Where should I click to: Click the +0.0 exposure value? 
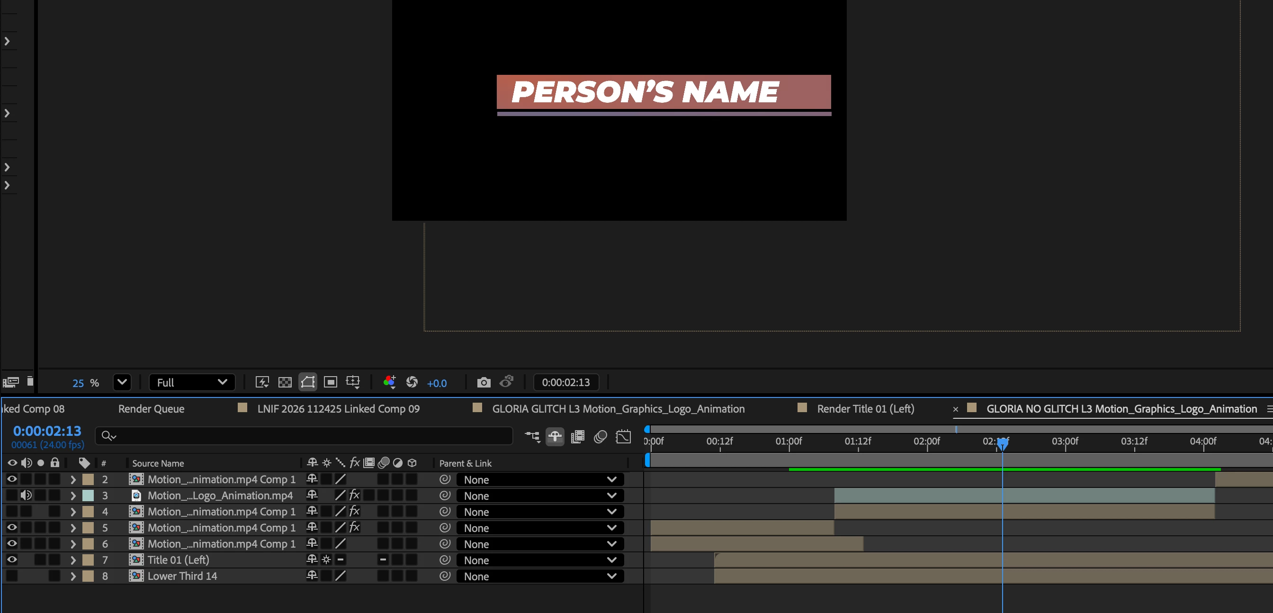437,383
